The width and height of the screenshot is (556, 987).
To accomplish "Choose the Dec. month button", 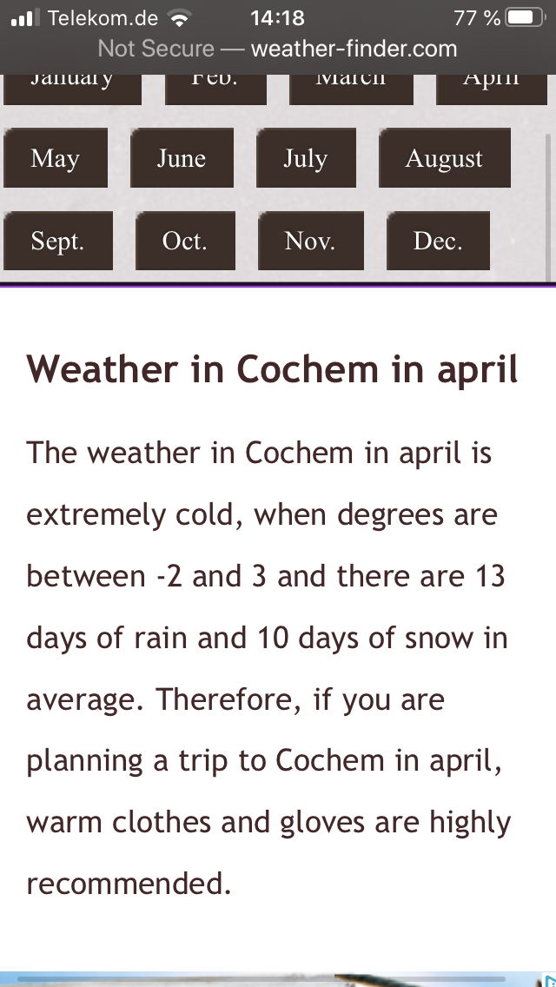I will 438,241.
